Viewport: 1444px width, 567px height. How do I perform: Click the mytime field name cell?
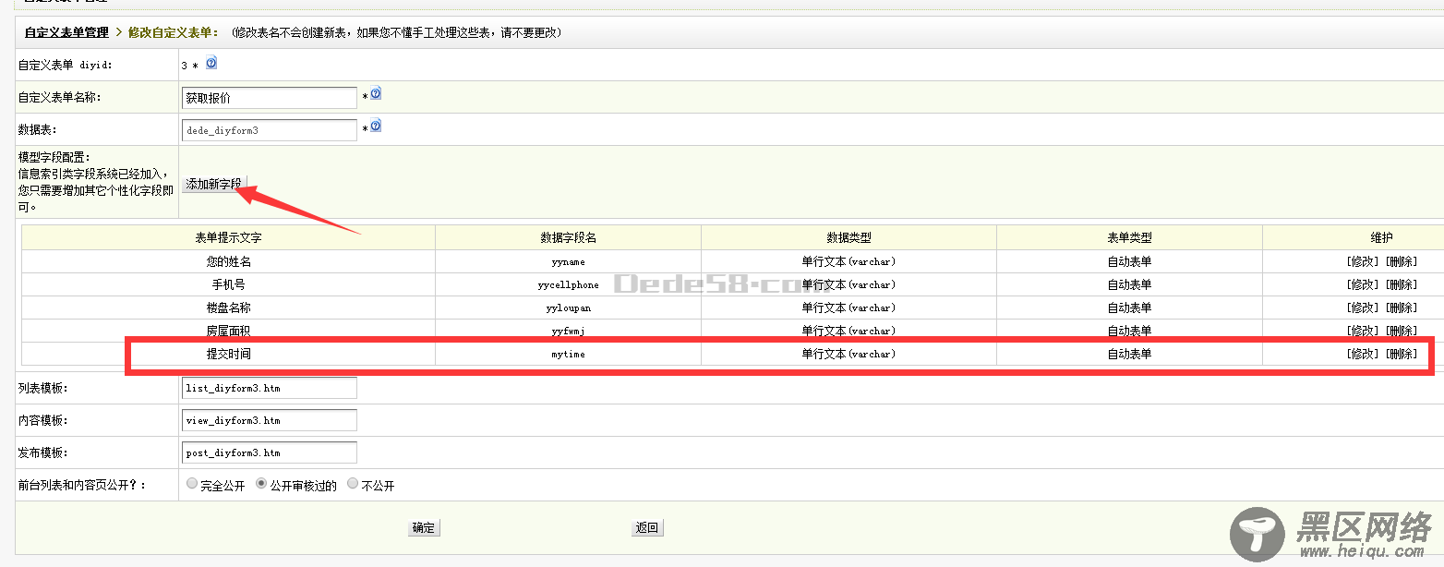568,354
